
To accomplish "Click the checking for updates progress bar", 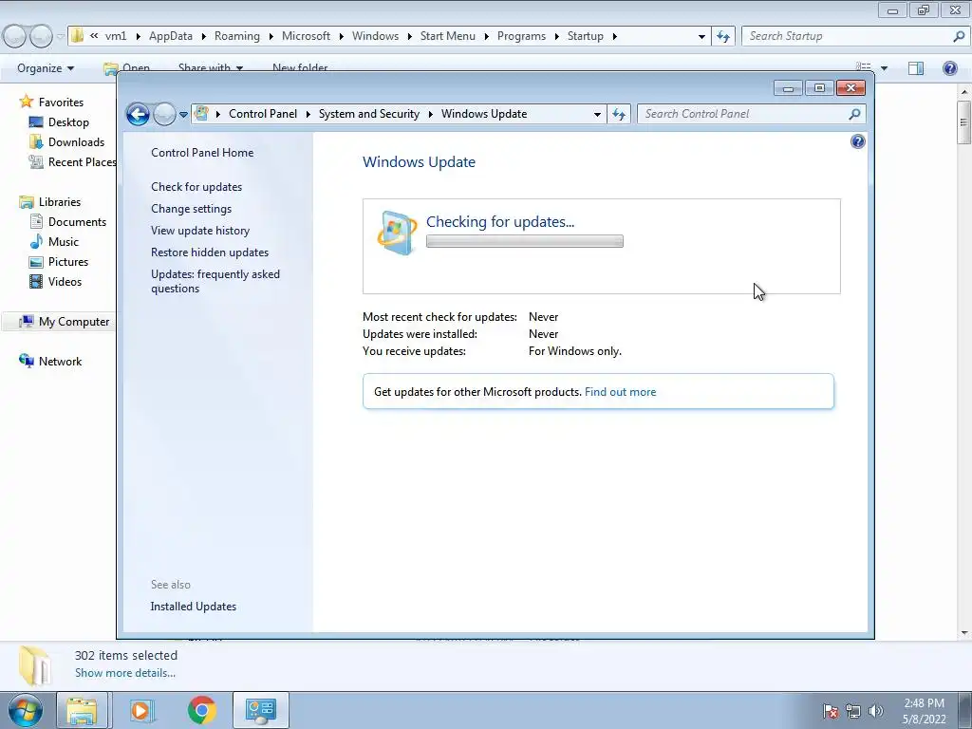I will click(x=524, y=241).
